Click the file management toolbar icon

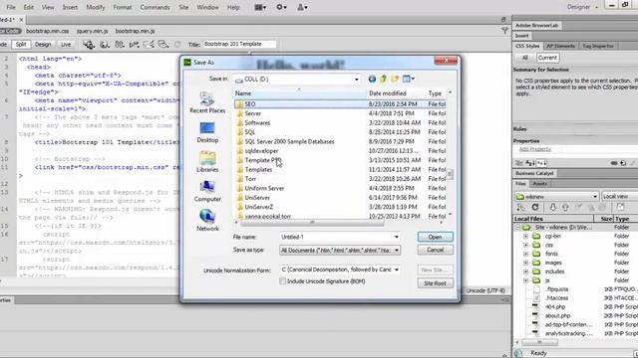click(x=120, y=44)
